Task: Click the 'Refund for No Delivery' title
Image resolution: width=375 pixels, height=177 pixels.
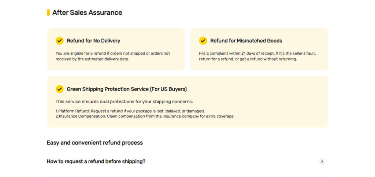Action: click(93, 41)
